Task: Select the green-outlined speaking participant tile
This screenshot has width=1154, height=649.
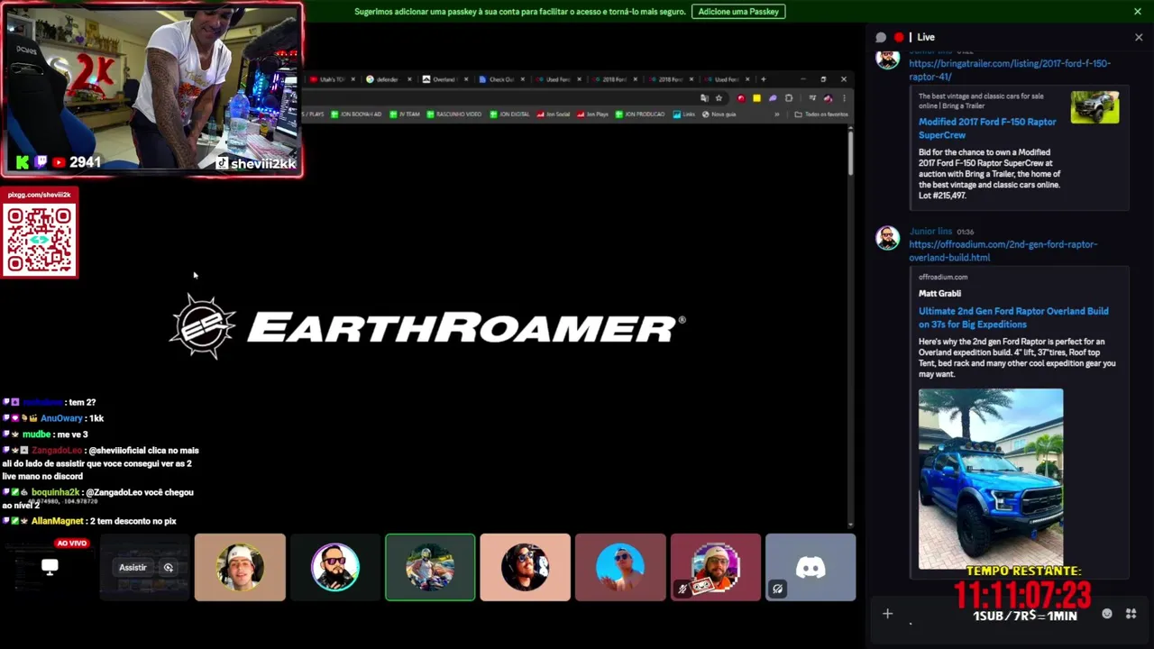Action: [430, 567]
